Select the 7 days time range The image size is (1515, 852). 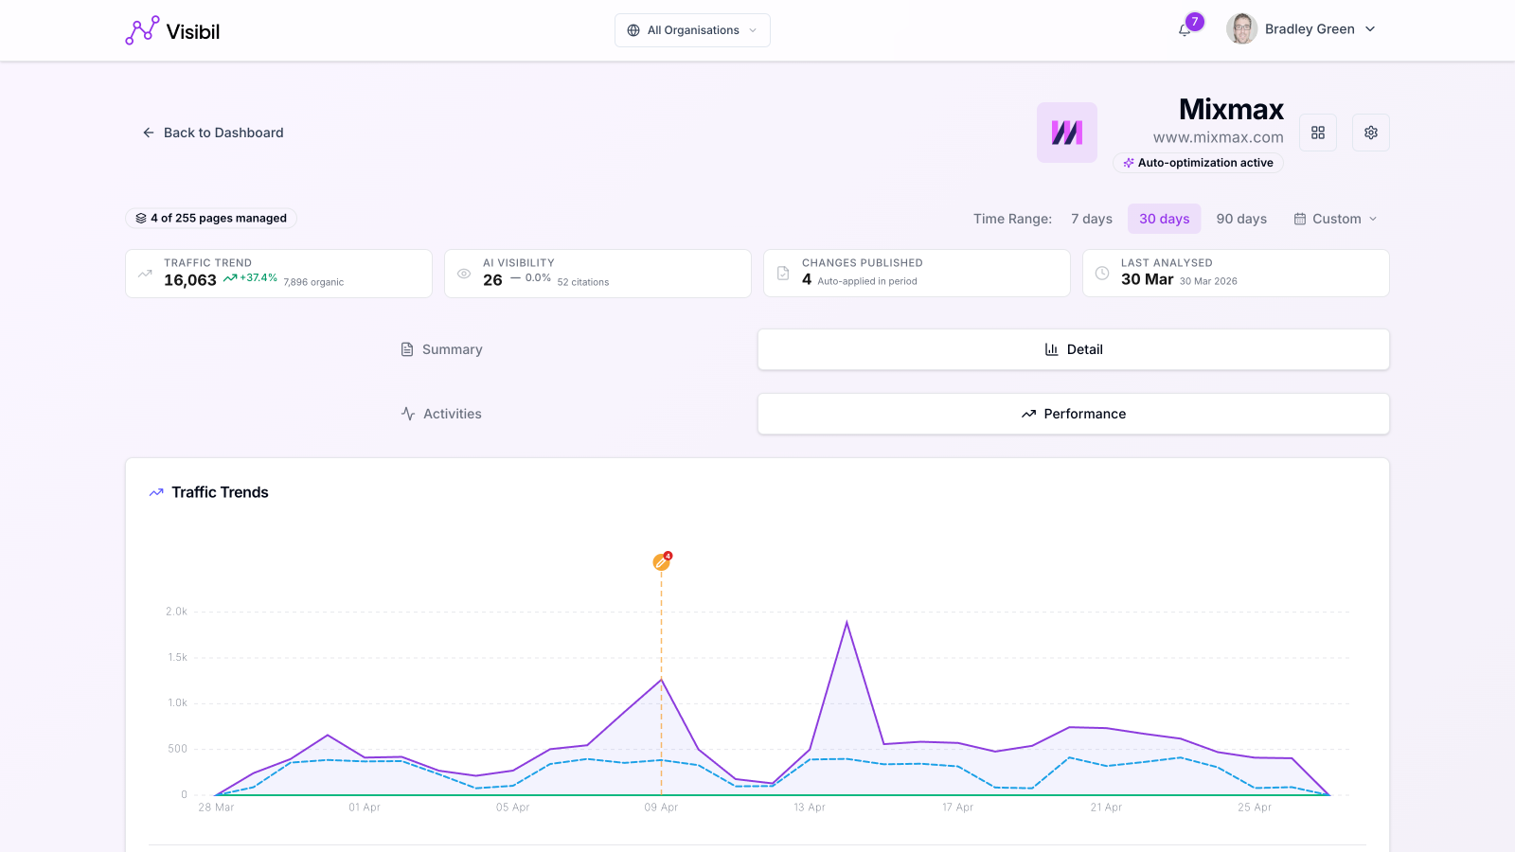(1092, 219)
